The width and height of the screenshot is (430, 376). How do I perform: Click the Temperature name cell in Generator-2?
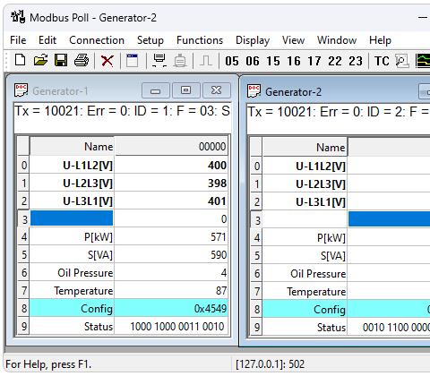click(x=305, y=292)
